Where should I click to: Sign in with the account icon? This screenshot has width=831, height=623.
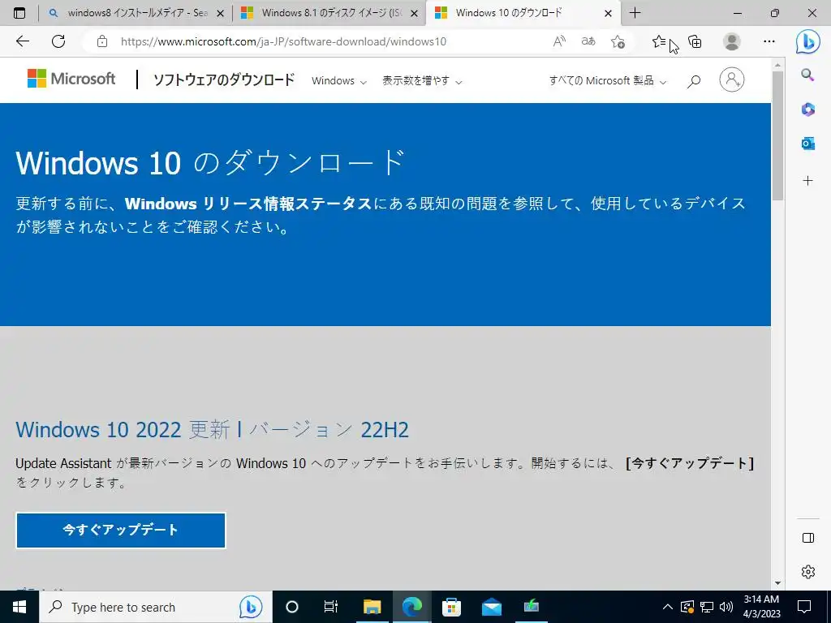click(x=732, y=79)
